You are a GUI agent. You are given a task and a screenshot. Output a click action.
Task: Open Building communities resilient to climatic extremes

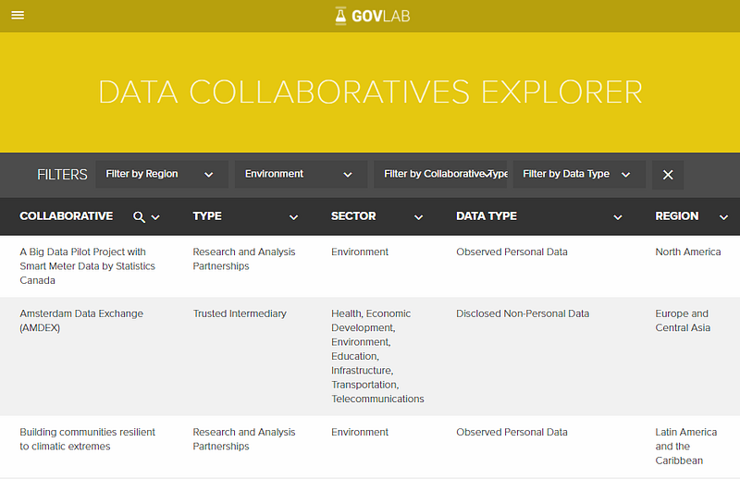coord(87,439)
